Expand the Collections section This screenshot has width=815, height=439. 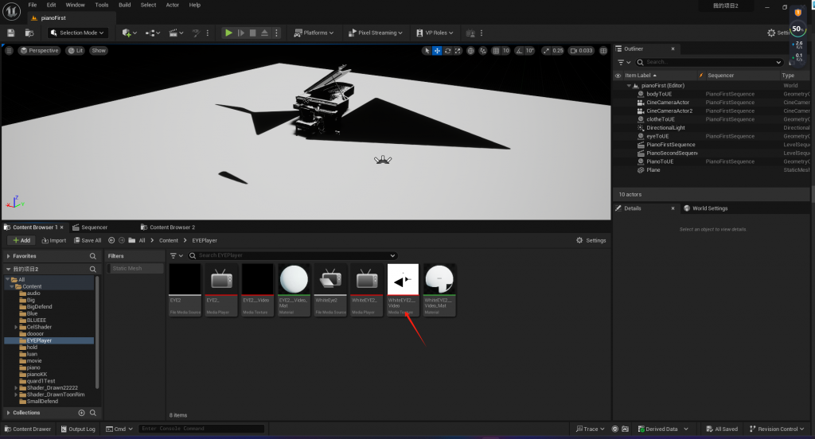click(8, 413)
